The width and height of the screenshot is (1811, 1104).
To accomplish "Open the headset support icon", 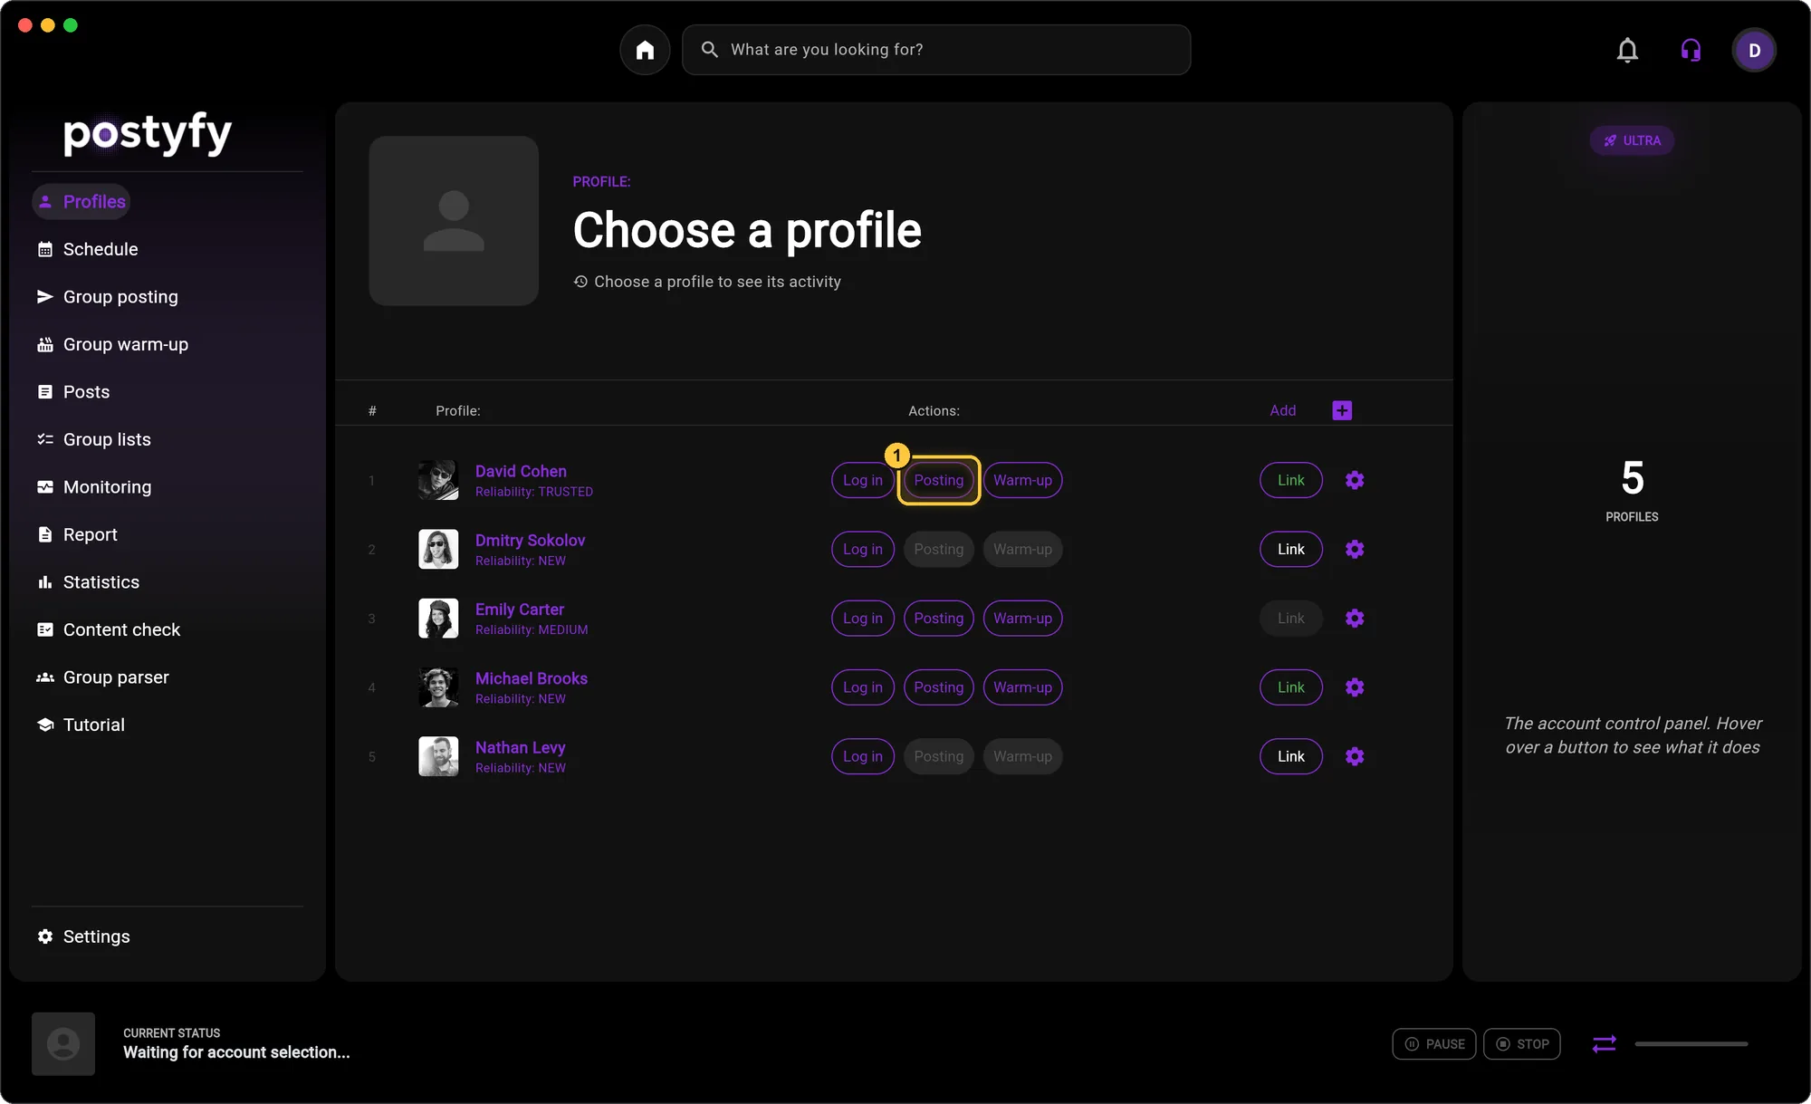I will (1691, 50).
